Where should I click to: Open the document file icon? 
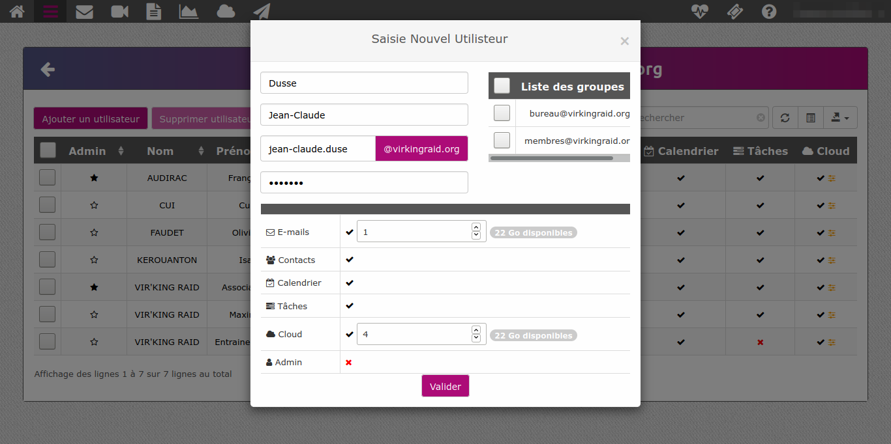tap(153, 11)
